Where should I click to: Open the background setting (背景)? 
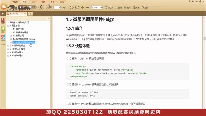click(x=136, y=8)
